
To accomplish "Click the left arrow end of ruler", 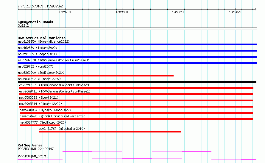I will click(x=18, y=9).
